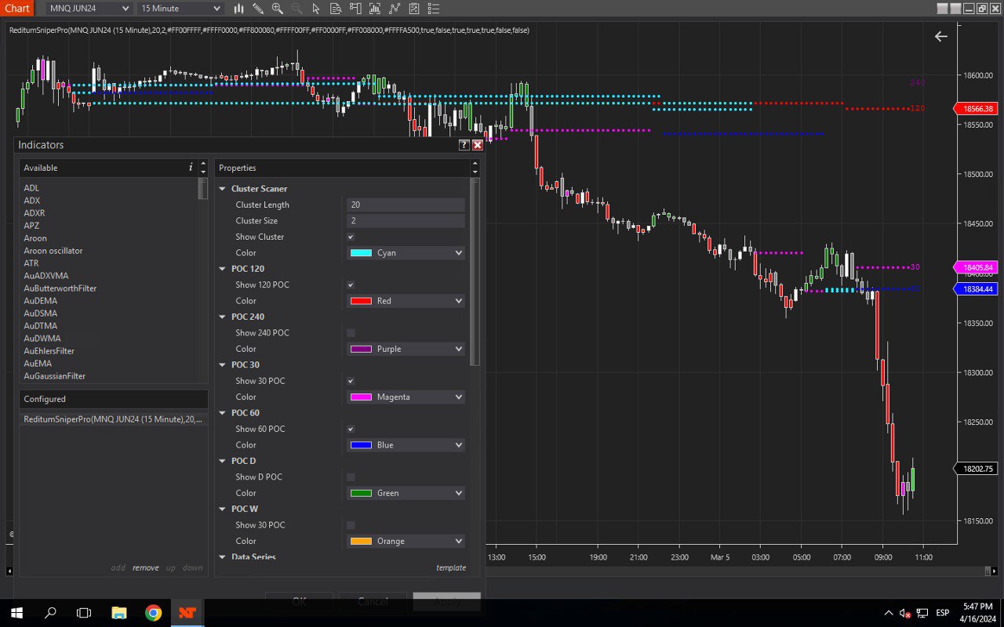Screen dimensions: 1004x627
Task: Toggle the Data Box icon
Action: [336, 9]
